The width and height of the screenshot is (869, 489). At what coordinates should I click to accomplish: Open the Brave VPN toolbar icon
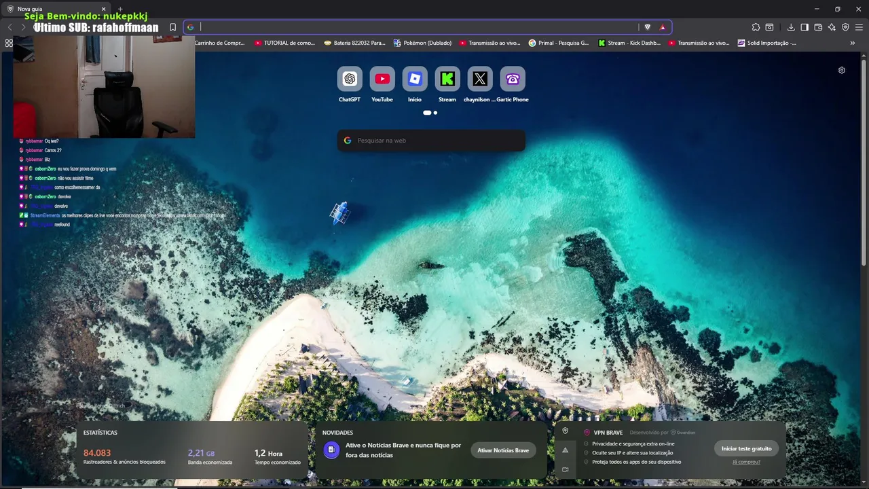pyautogui.click(x=845, y=27)
